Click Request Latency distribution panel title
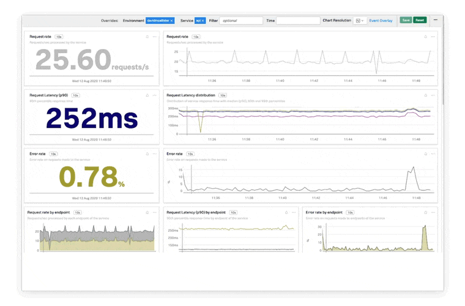 pos(191,95)
